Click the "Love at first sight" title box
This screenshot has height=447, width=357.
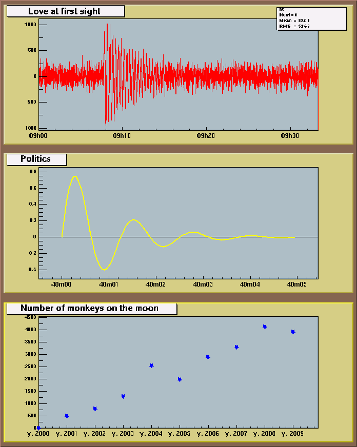coord(66,11)
